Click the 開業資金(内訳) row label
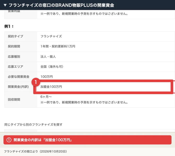175x156 pixels. click(x=18, y=87)
